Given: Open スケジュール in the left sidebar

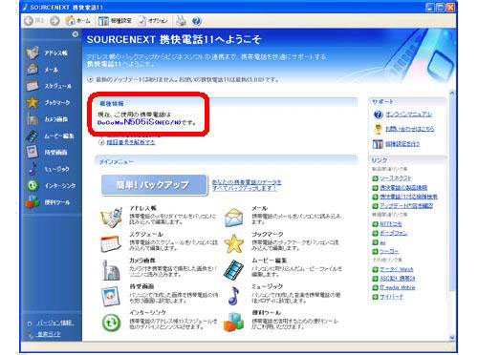Looking at the screenshot, I should [50, 86].
